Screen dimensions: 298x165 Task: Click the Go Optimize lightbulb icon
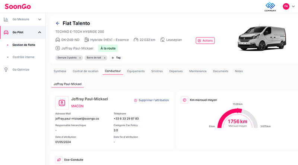[6, 69]
